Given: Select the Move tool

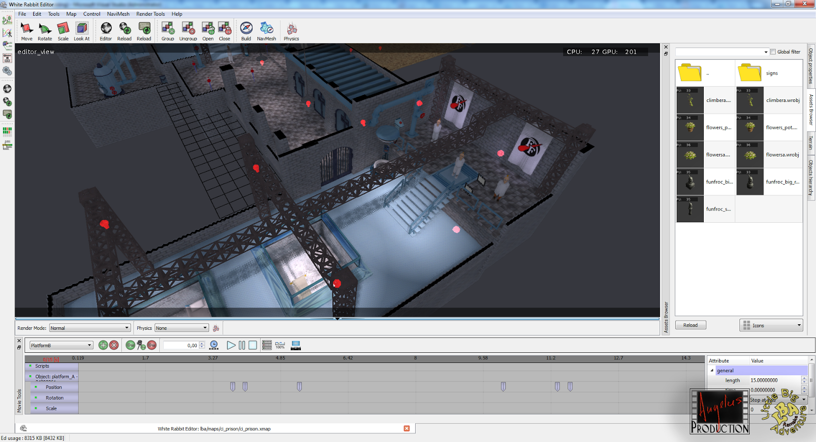Looking at the screenshot, I should [27, 31].
